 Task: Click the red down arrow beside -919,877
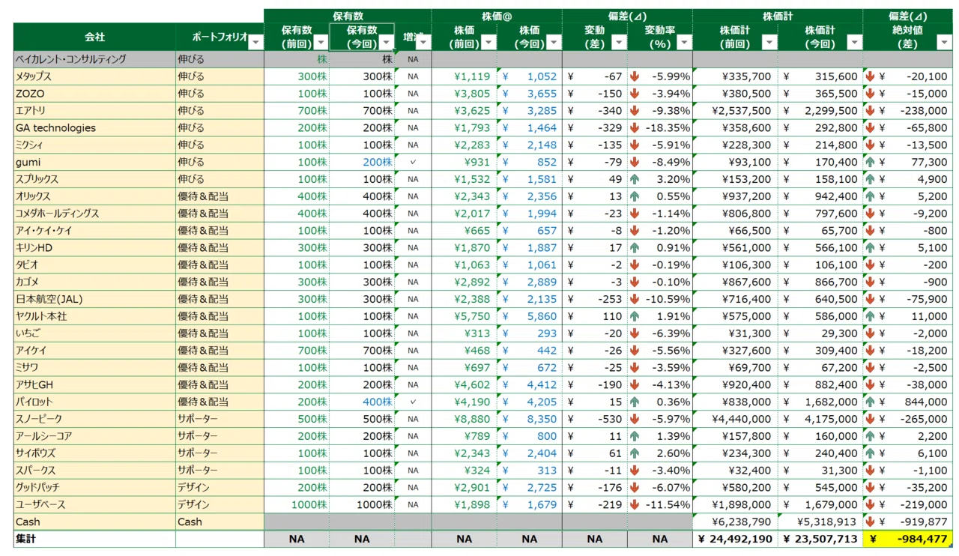[870, 522]
